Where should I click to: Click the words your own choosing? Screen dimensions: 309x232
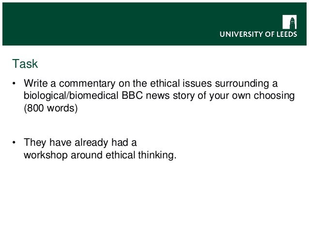tap(252, 96)
